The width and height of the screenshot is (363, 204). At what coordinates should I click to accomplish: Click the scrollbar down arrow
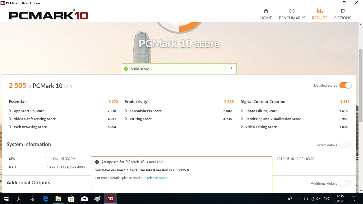361,191
